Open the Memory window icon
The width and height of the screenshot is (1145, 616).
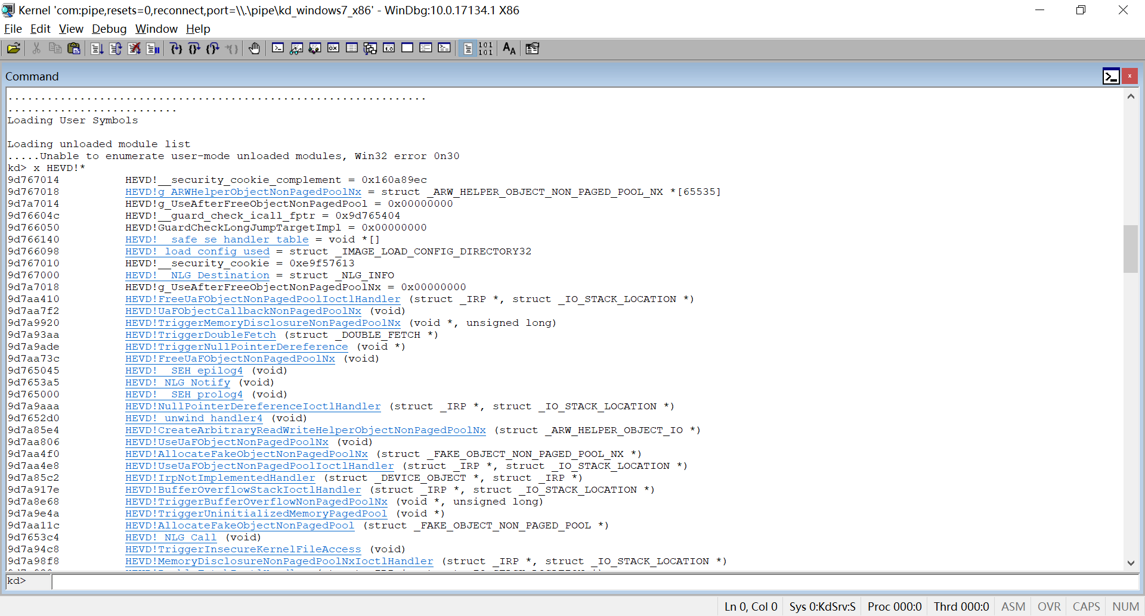[x=352, y=49]
